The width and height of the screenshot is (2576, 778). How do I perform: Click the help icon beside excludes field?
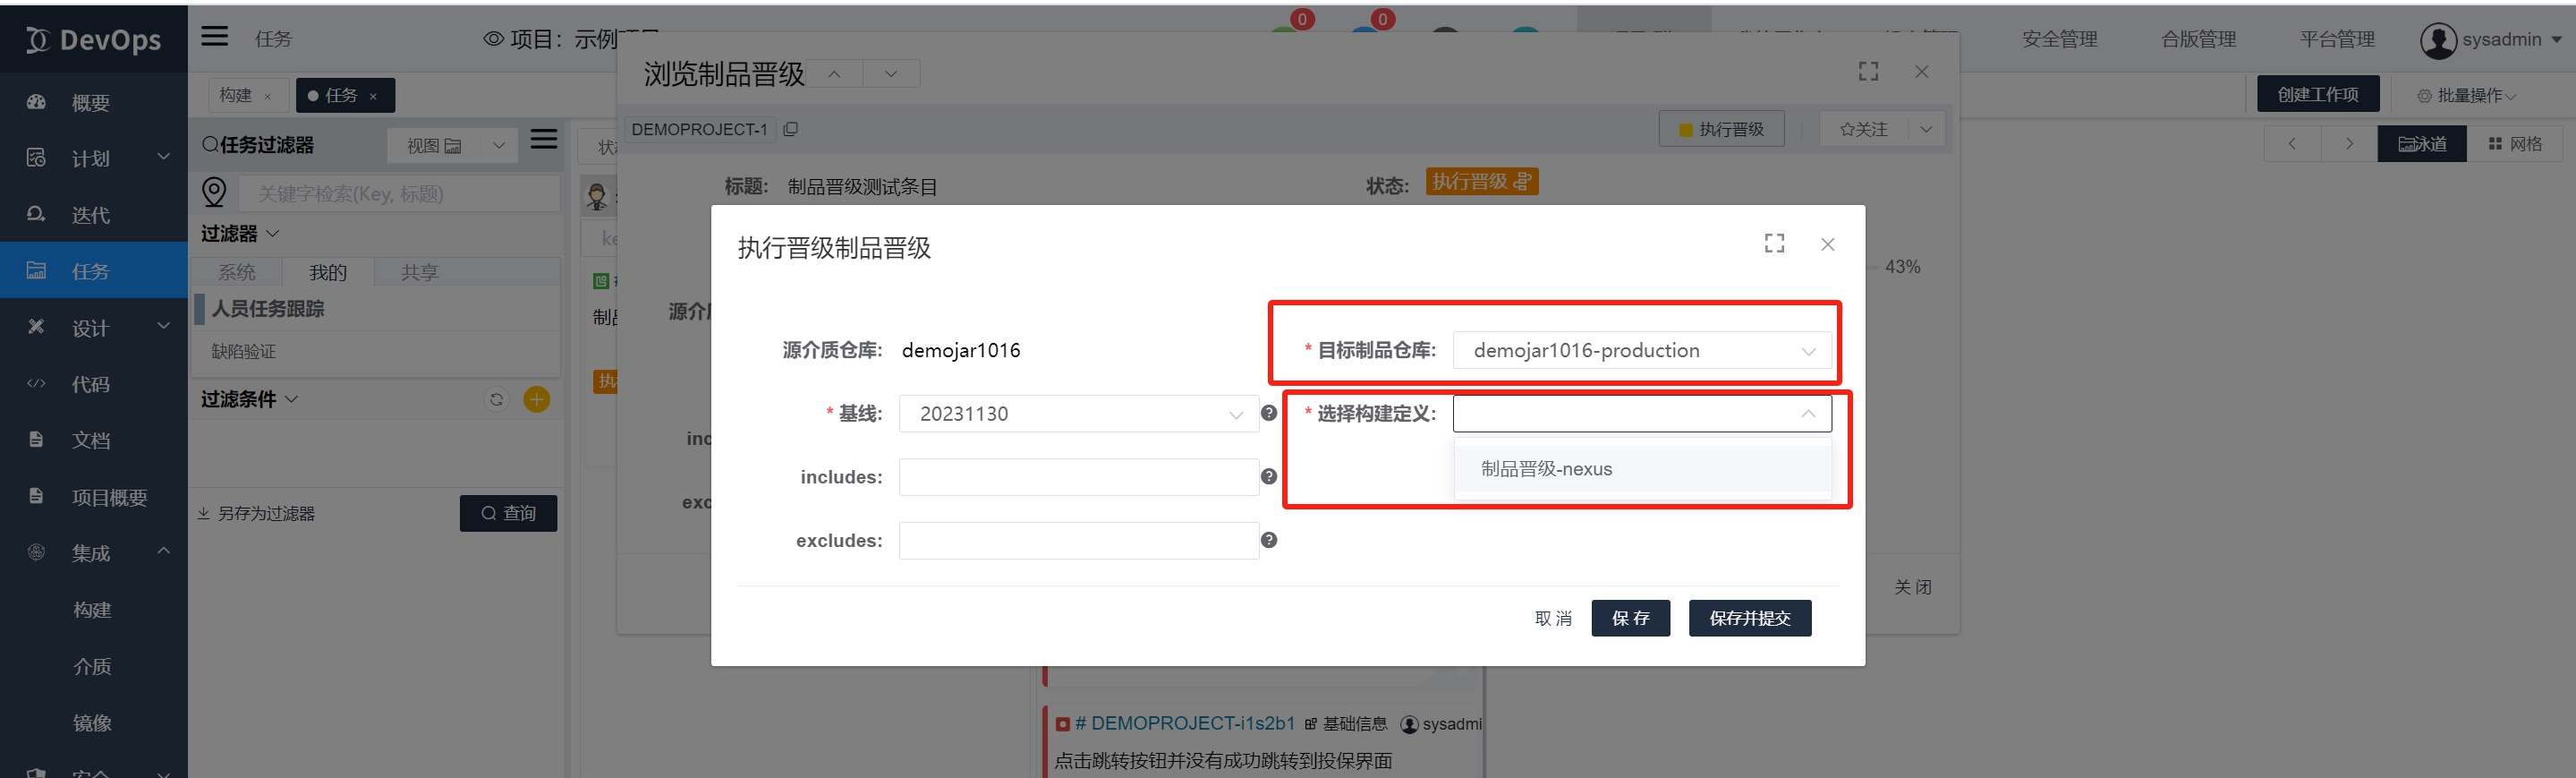tap(1269, 540)
